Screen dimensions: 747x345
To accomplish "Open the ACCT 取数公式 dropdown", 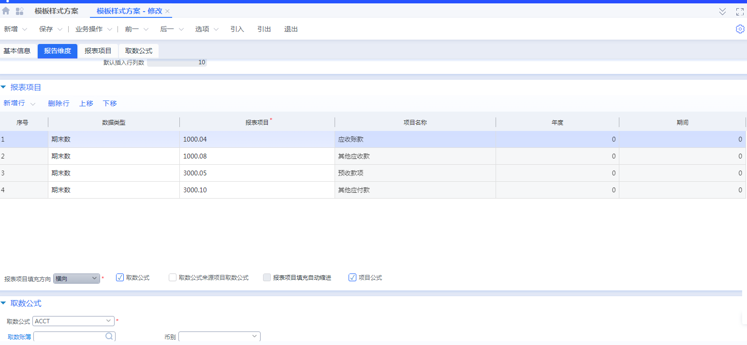I will click(73, 321).
